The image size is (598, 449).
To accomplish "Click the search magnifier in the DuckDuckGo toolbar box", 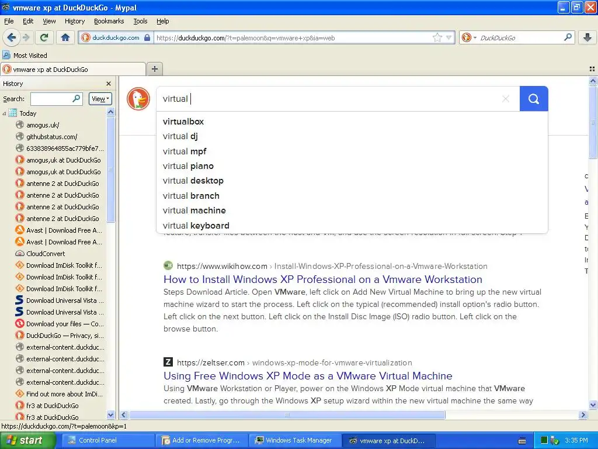I will 568,37.
